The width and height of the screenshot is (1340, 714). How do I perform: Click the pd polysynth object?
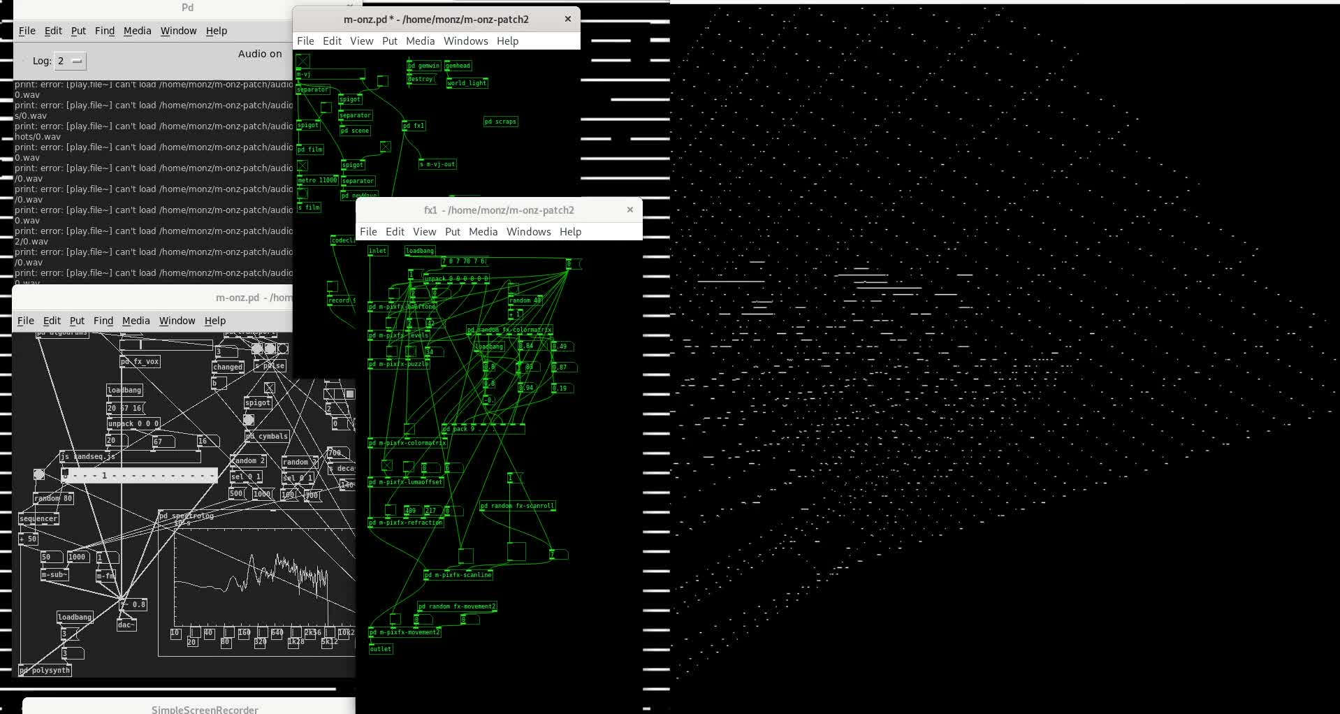point(45,671)
